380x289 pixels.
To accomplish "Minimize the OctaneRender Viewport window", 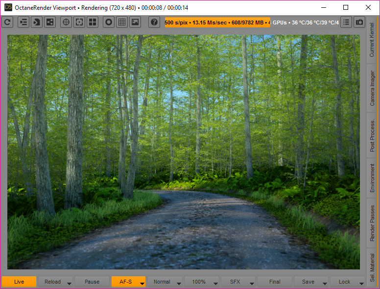I will 324,7.
